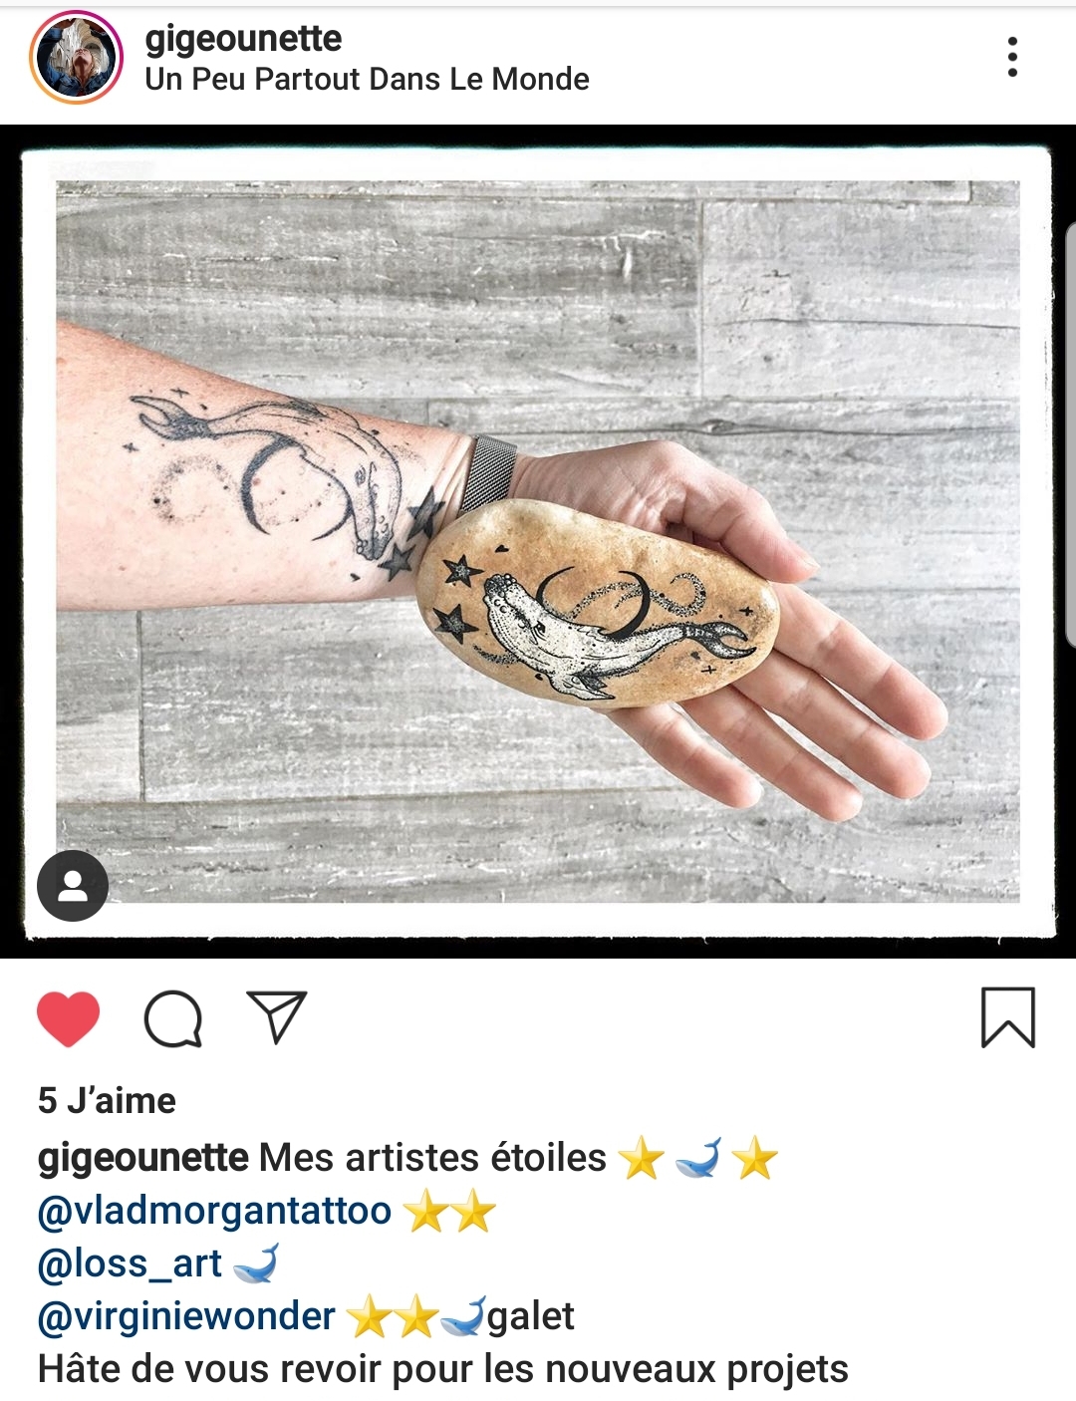Open the @vladmorgantattoo mention

tap(214, 1211)
